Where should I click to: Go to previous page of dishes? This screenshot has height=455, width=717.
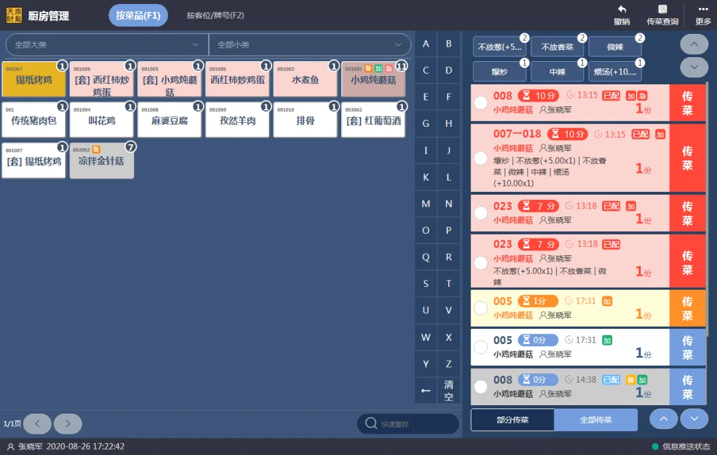pyautogui.click(x=38, y=424)
